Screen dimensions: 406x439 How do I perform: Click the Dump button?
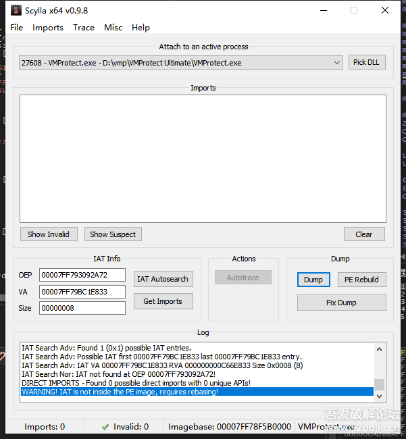[x=313, y=280]
